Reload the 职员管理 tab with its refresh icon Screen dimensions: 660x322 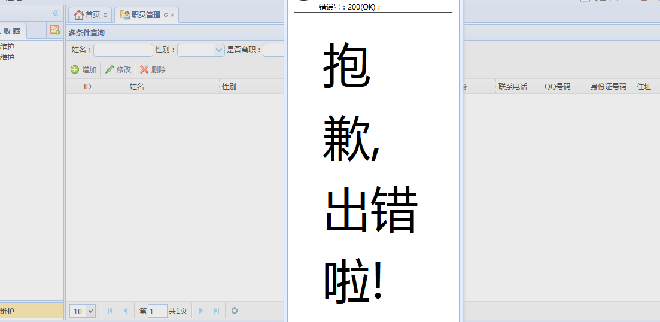165,15
